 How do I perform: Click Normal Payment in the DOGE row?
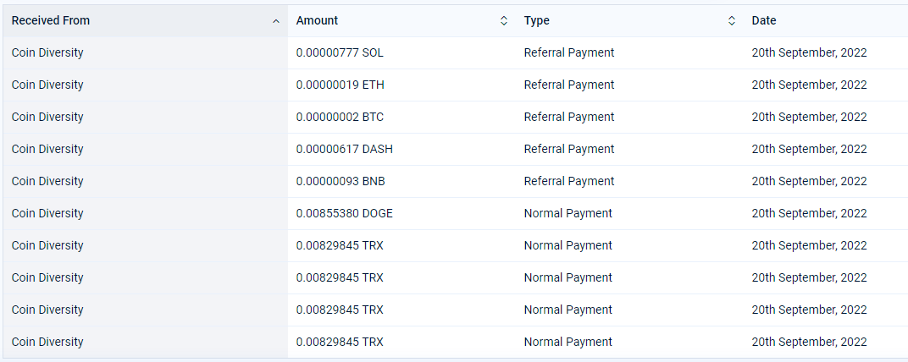point(567,213)
